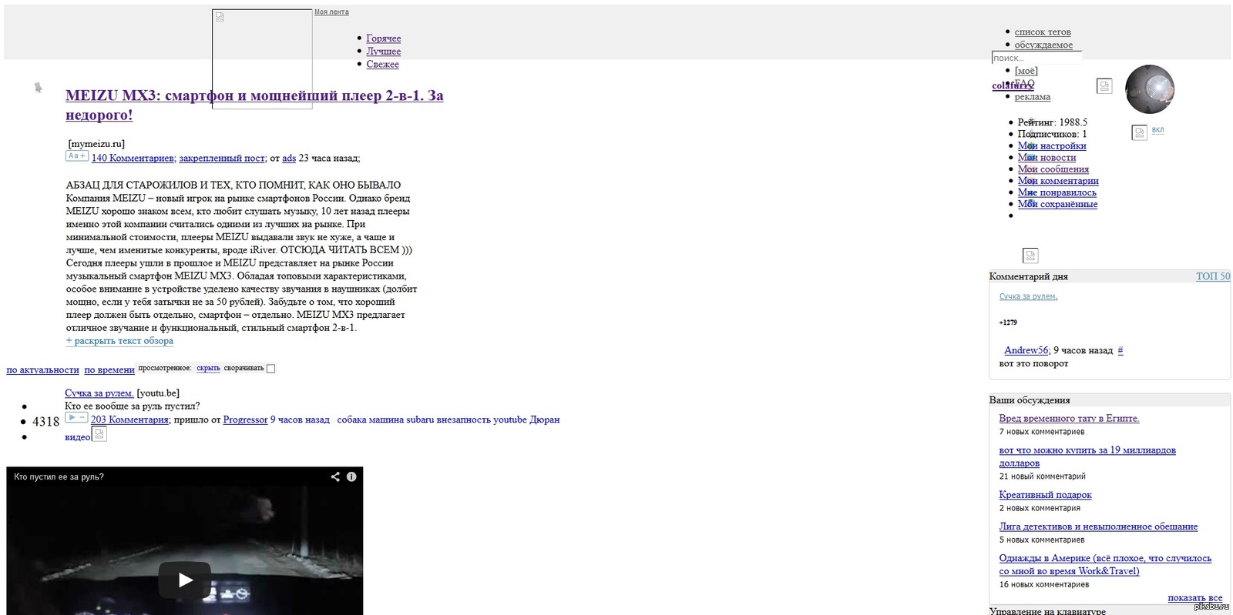1233x615 pixels.
Task: Click the broken image above Комментарий дня
Action: tap(1030, 256)
